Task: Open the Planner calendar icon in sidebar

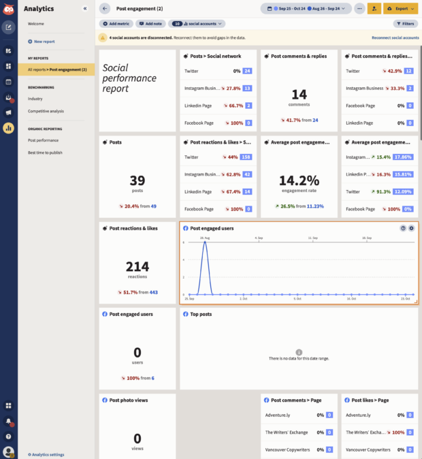Action: click(8, 82)
